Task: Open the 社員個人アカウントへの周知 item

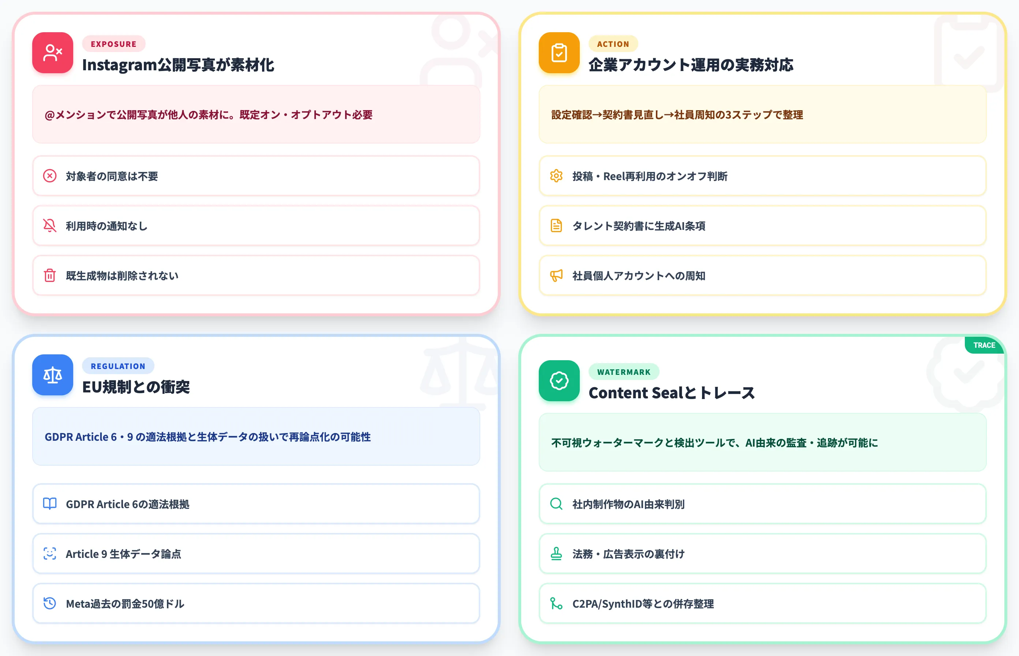Action: click(x=763, y=276)
